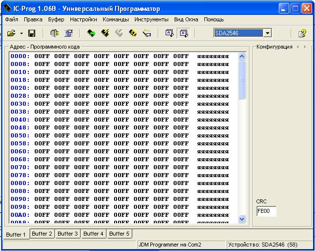This screenshot has height=251, width=315.
Task: Minimize the IC-Prog window
Action: (284, 8)
